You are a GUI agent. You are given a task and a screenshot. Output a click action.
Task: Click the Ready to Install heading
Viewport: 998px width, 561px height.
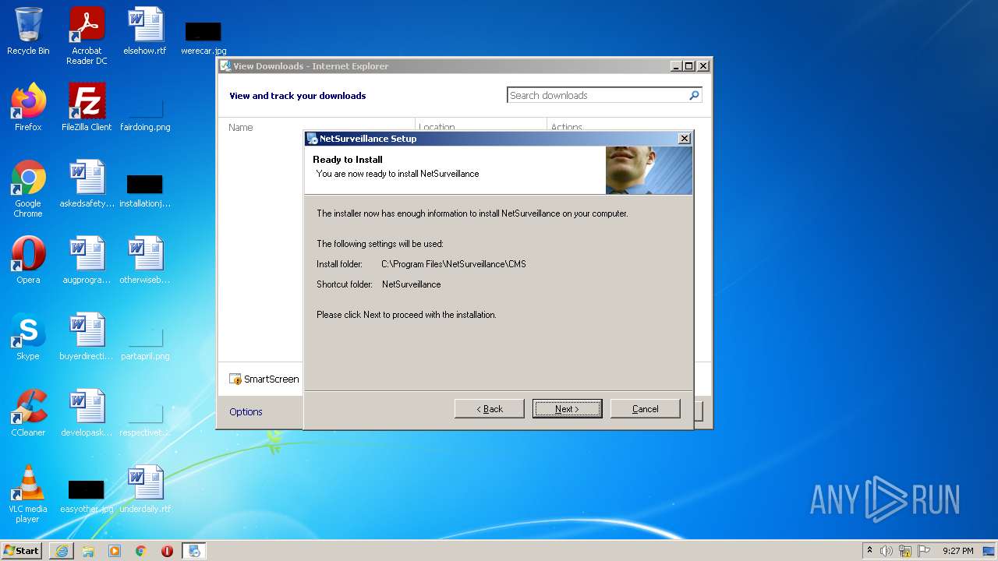pos(348,159)
